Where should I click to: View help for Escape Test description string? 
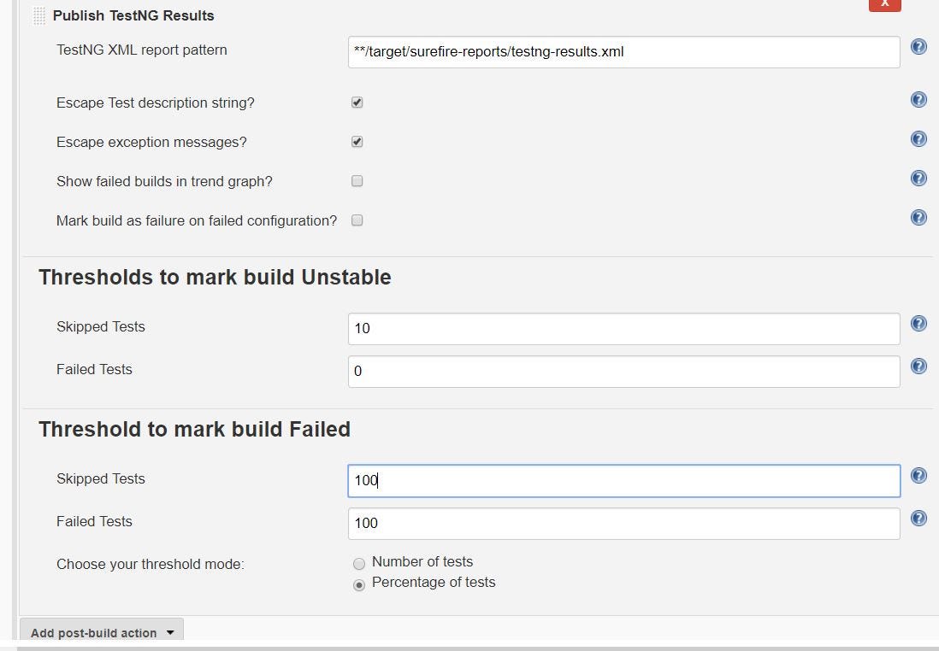point(918,99)
